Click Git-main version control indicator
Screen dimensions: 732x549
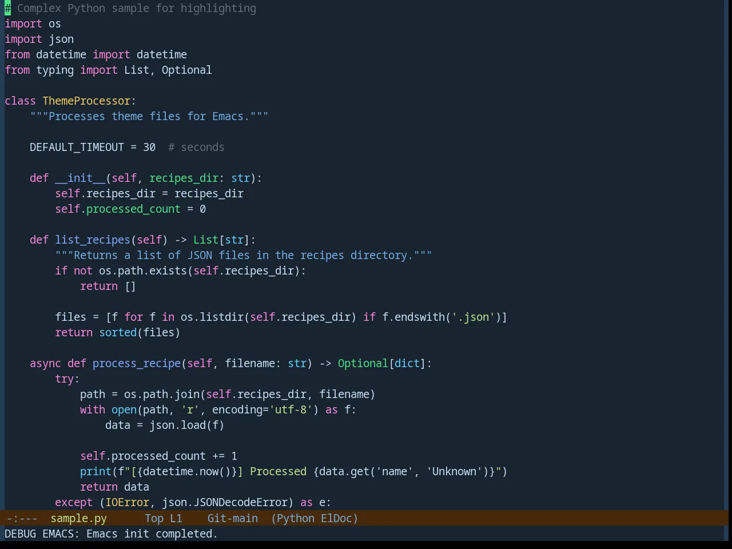[232, 518]
